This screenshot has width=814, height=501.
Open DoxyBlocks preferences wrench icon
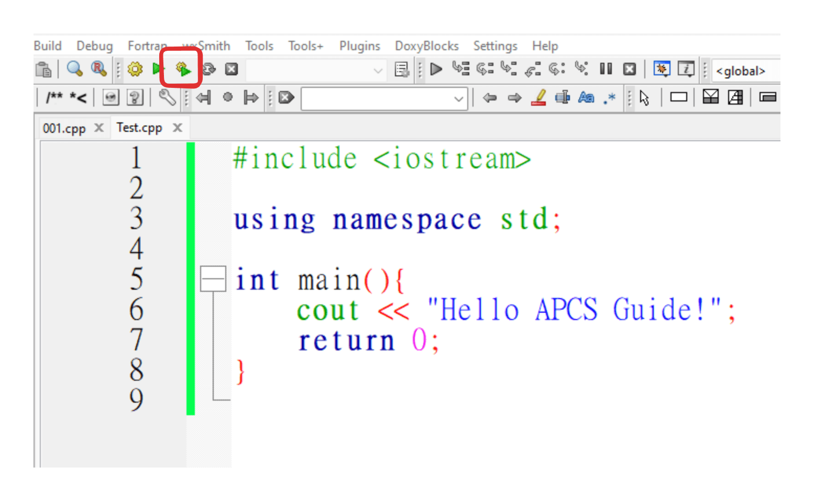pyautogui.click(x=167, y=97)
